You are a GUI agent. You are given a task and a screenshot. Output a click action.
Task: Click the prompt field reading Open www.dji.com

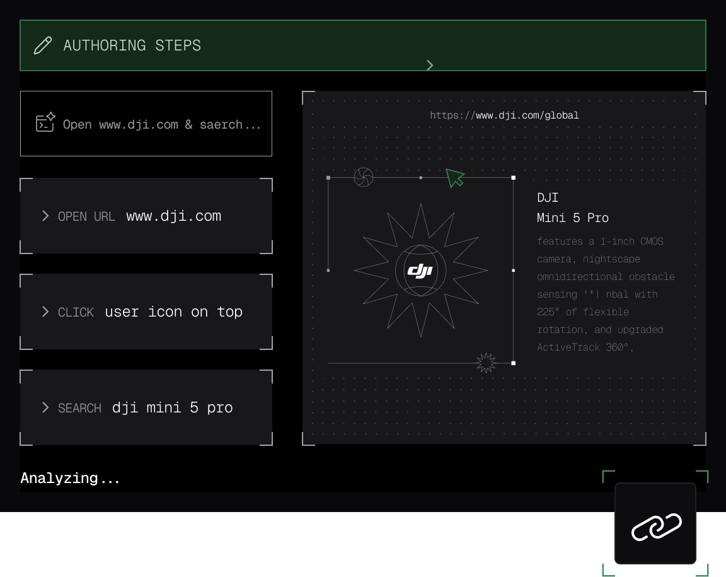point(146,124)
